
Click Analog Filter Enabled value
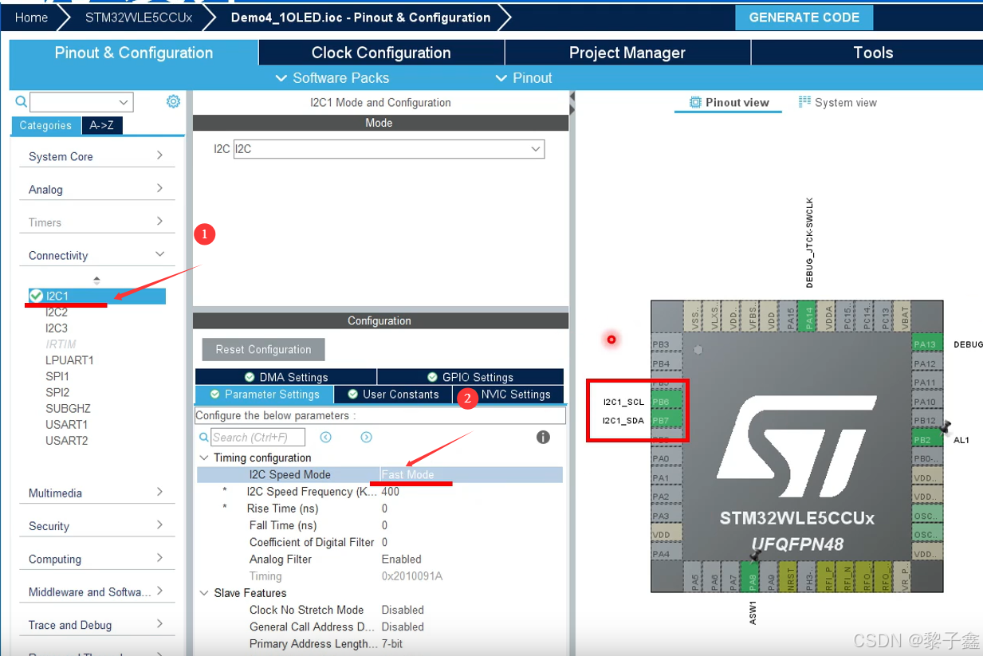(x=402, y=559)
